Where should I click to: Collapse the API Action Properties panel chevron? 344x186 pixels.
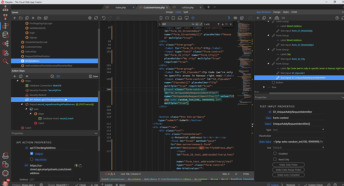(x=96, y=133)
